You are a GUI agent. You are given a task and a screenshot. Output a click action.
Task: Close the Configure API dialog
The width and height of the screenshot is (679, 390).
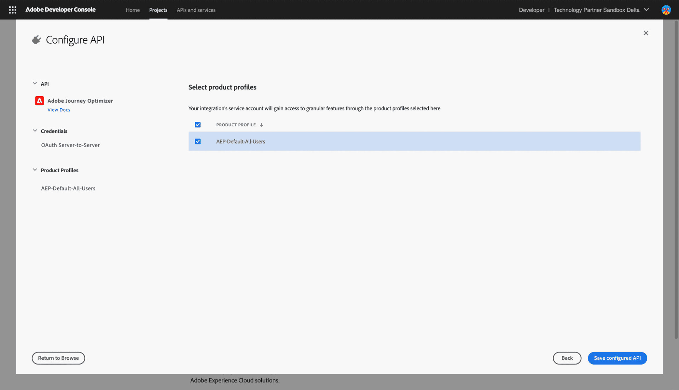pos(646,33)
